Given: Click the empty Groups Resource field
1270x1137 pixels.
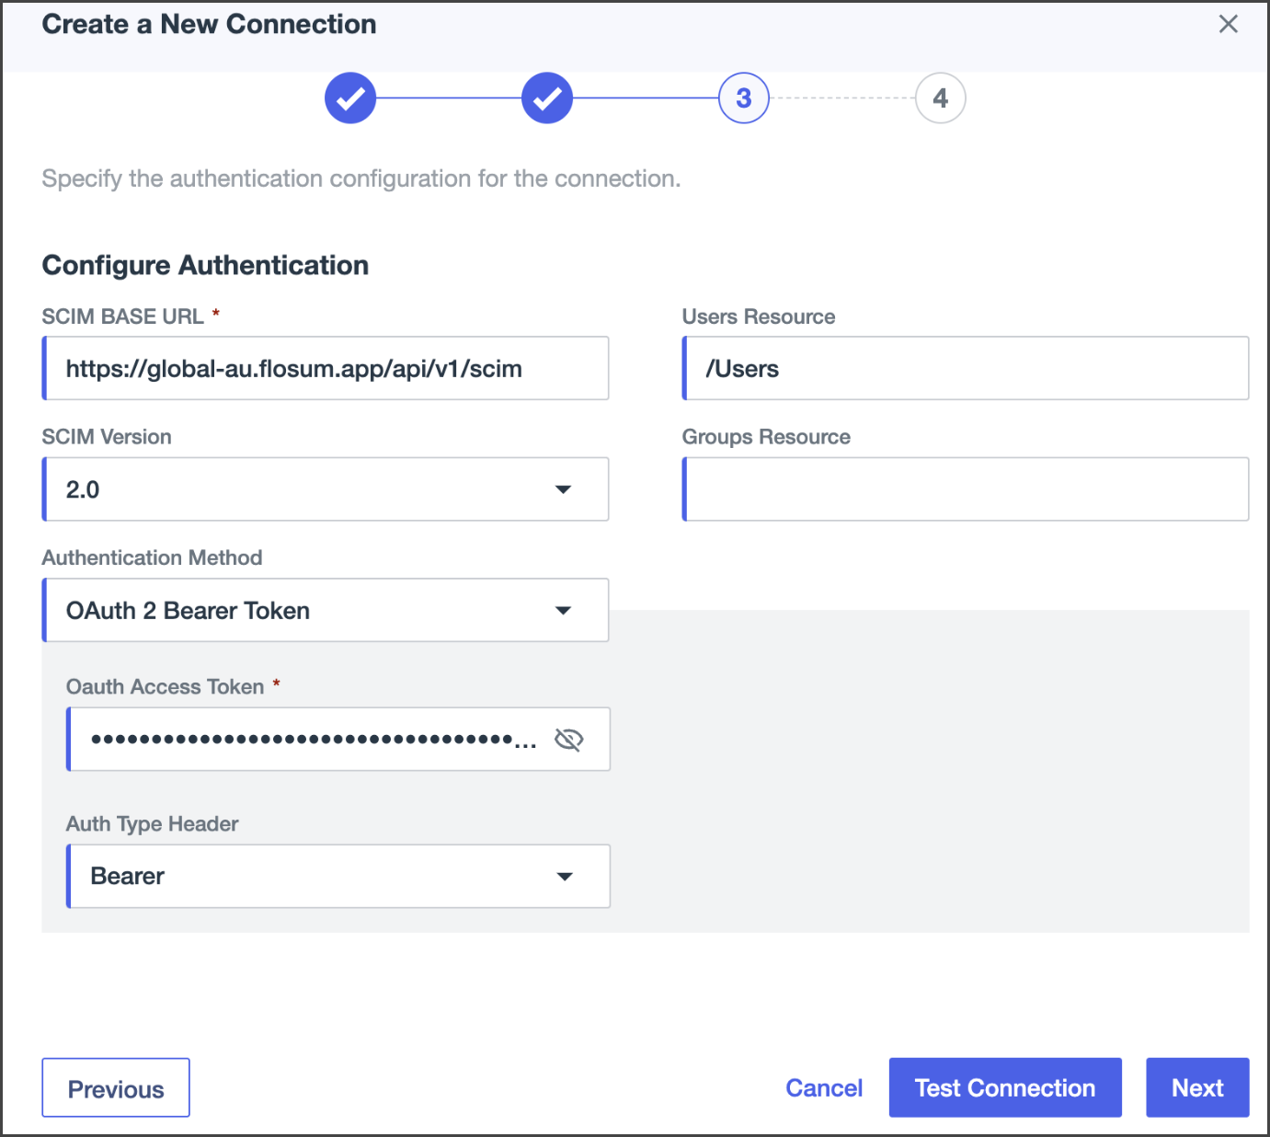Looking at the screenshot, I should pyautogui.click(x=966, y=489).
